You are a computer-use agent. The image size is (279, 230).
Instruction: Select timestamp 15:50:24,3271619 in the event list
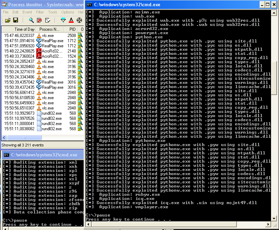tap(19, 72)
